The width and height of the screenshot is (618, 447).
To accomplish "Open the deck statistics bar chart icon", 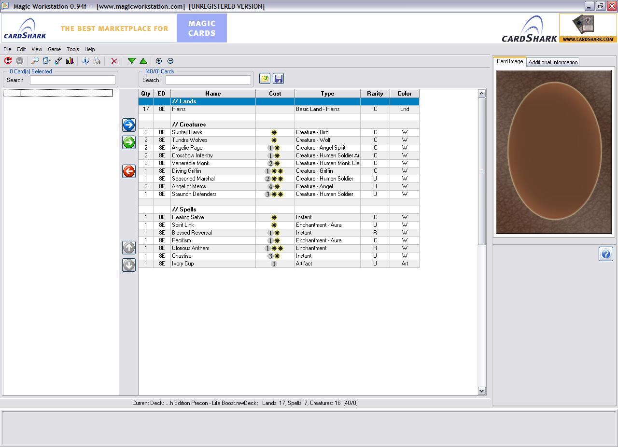I will coord(70,61).
